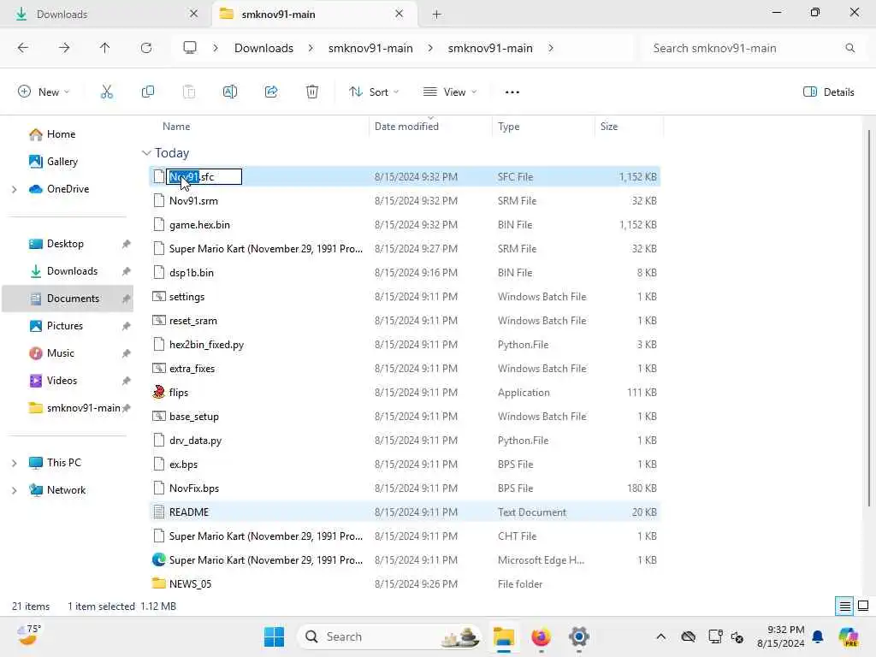Screen dimensions: 876x657
Task: Click the Share icon in toolbar
Action: pos(271,92)
